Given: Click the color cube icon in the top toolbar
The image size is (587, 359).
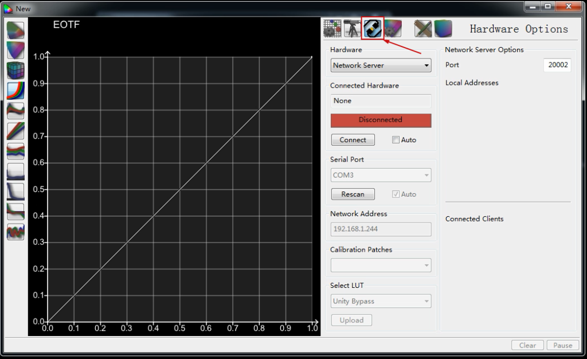Looking at the screenshot, I should 443,29.
